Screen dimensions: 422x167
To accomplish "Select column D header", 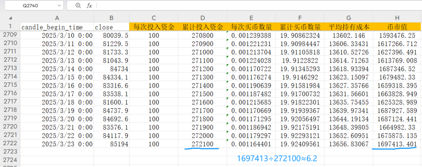I will tap(202, 18).
